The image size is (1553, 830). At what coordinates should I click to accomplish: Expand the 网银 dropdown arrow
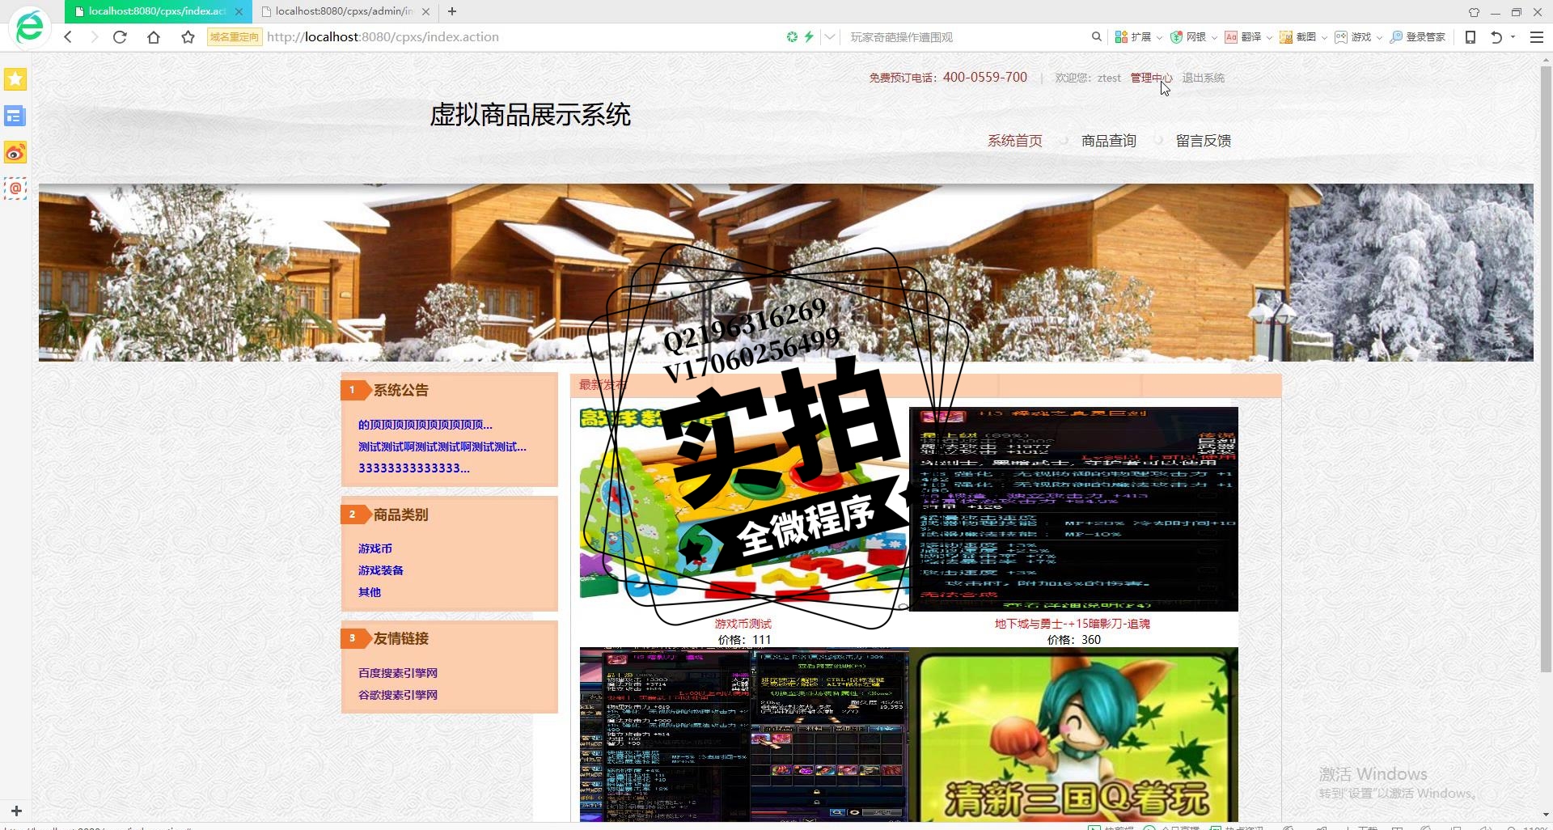click(1214, 38)
